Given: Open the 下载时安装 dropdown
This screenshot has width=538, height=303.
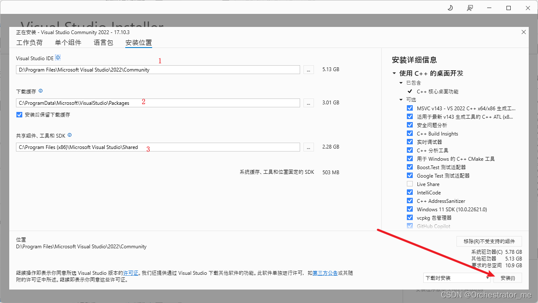Looking at the screenshot, I should coord(456,278).
